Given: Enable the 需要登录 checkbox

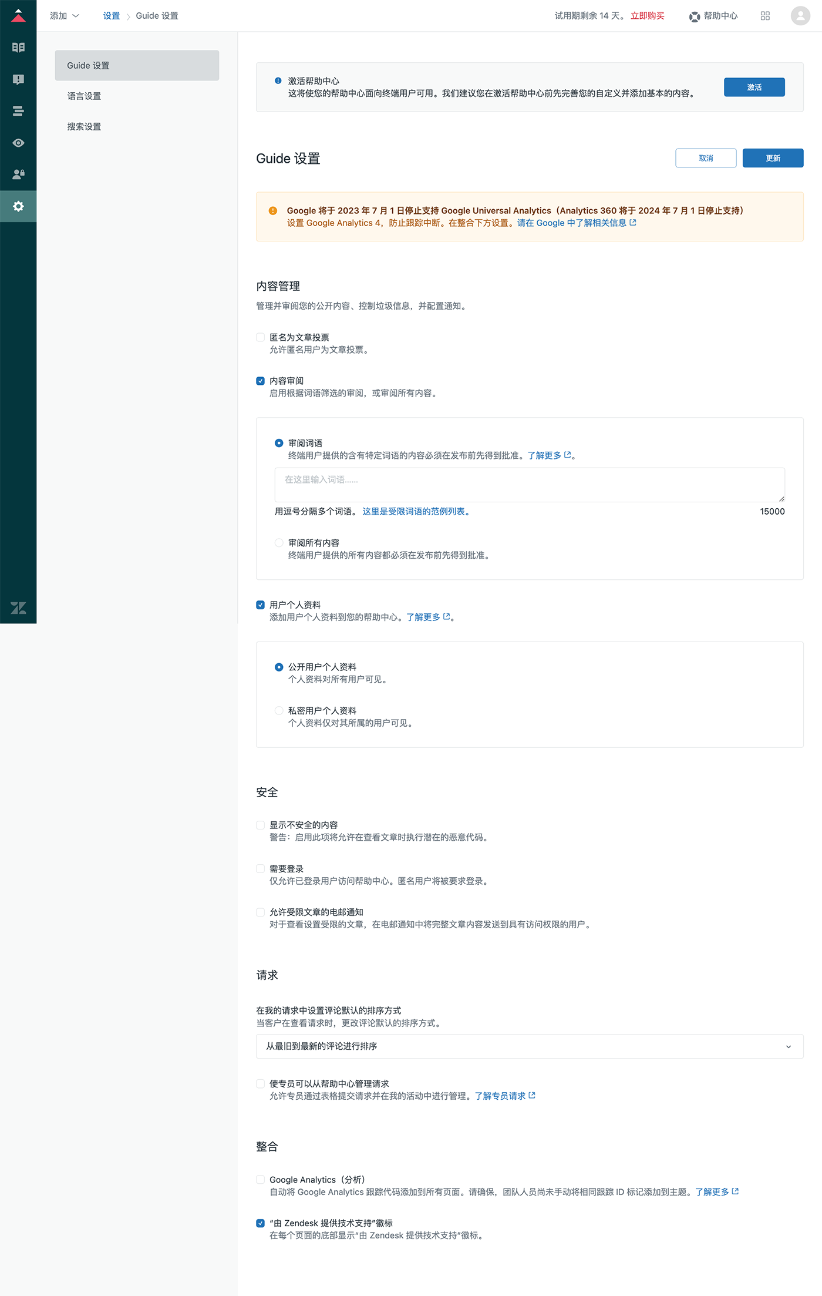Looking at the screenshot, I should pos(261,868).
